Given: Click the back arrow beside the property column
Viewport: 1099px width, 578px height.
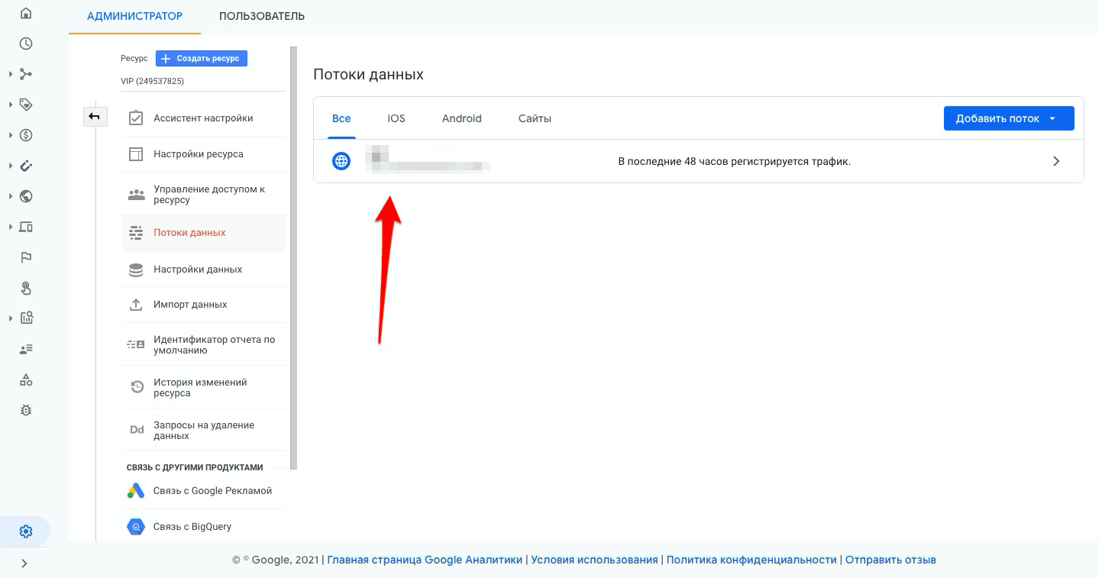Looking at the screenshot, I should (95, 116).
